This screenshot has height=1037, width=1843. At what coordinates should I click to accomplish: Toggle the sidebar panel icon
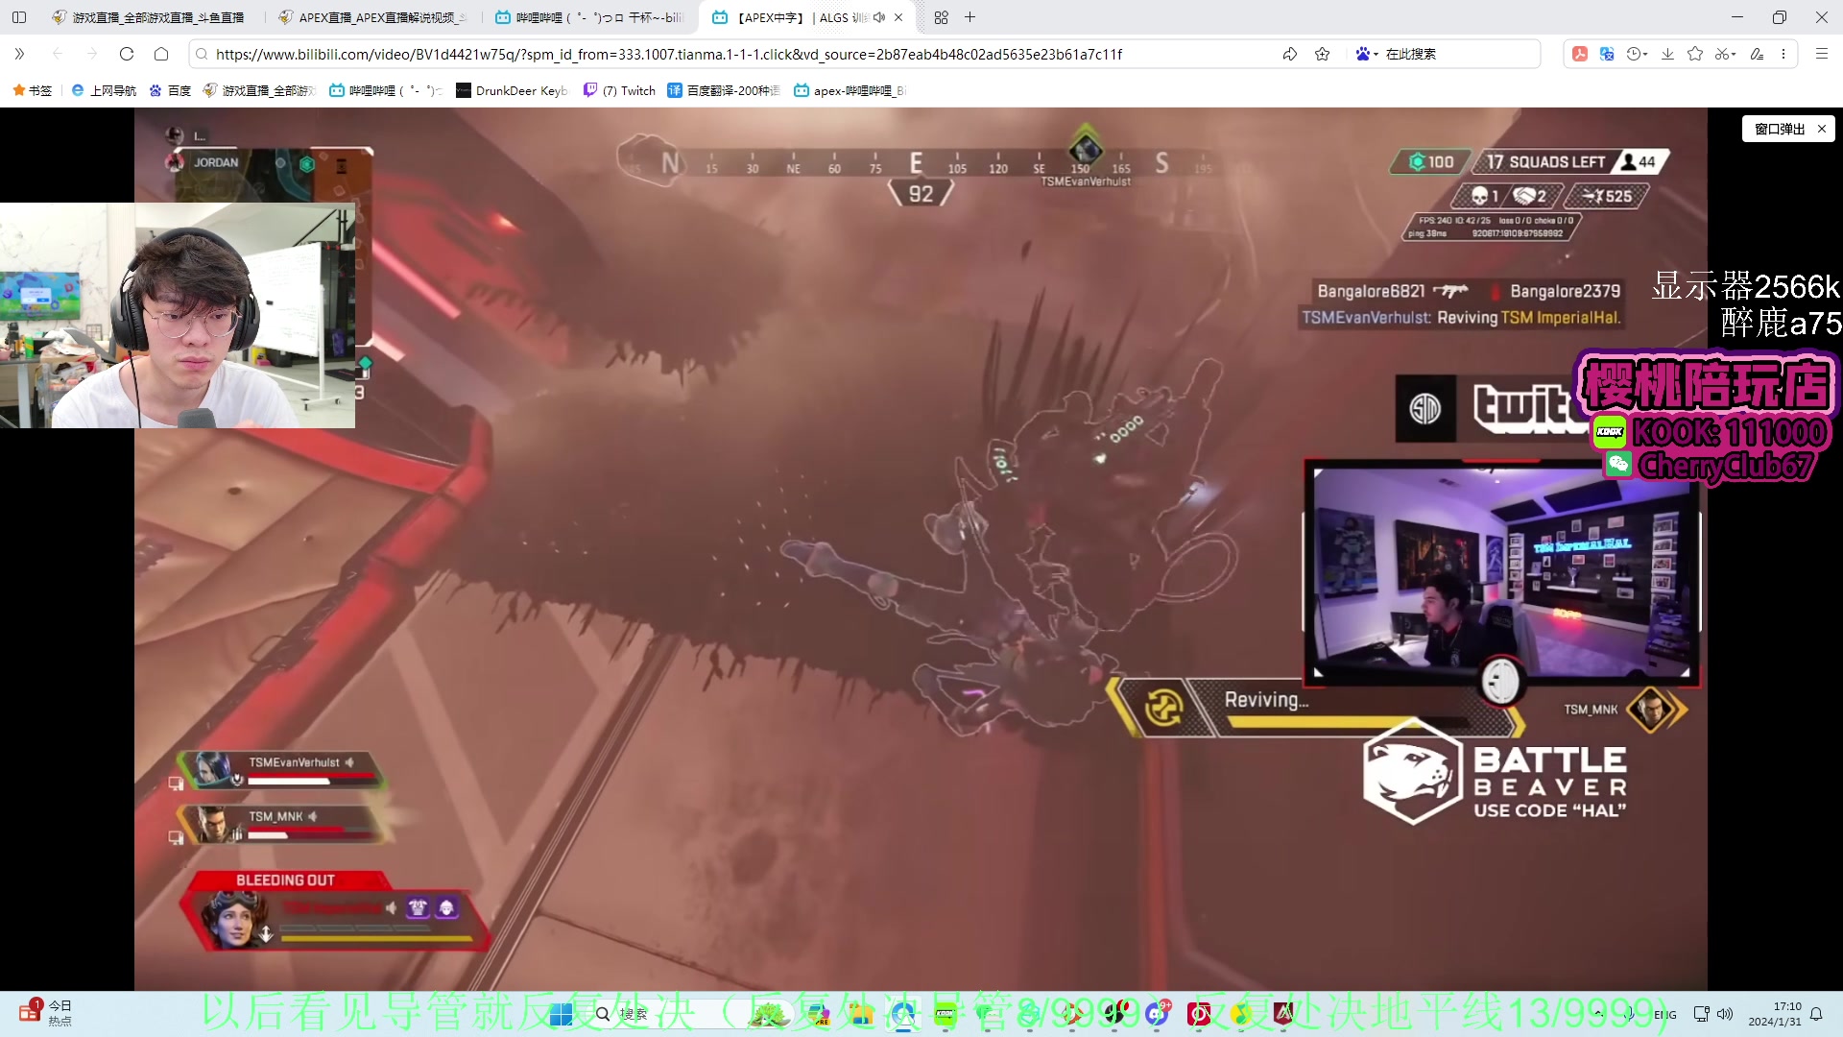coord(19,17)
